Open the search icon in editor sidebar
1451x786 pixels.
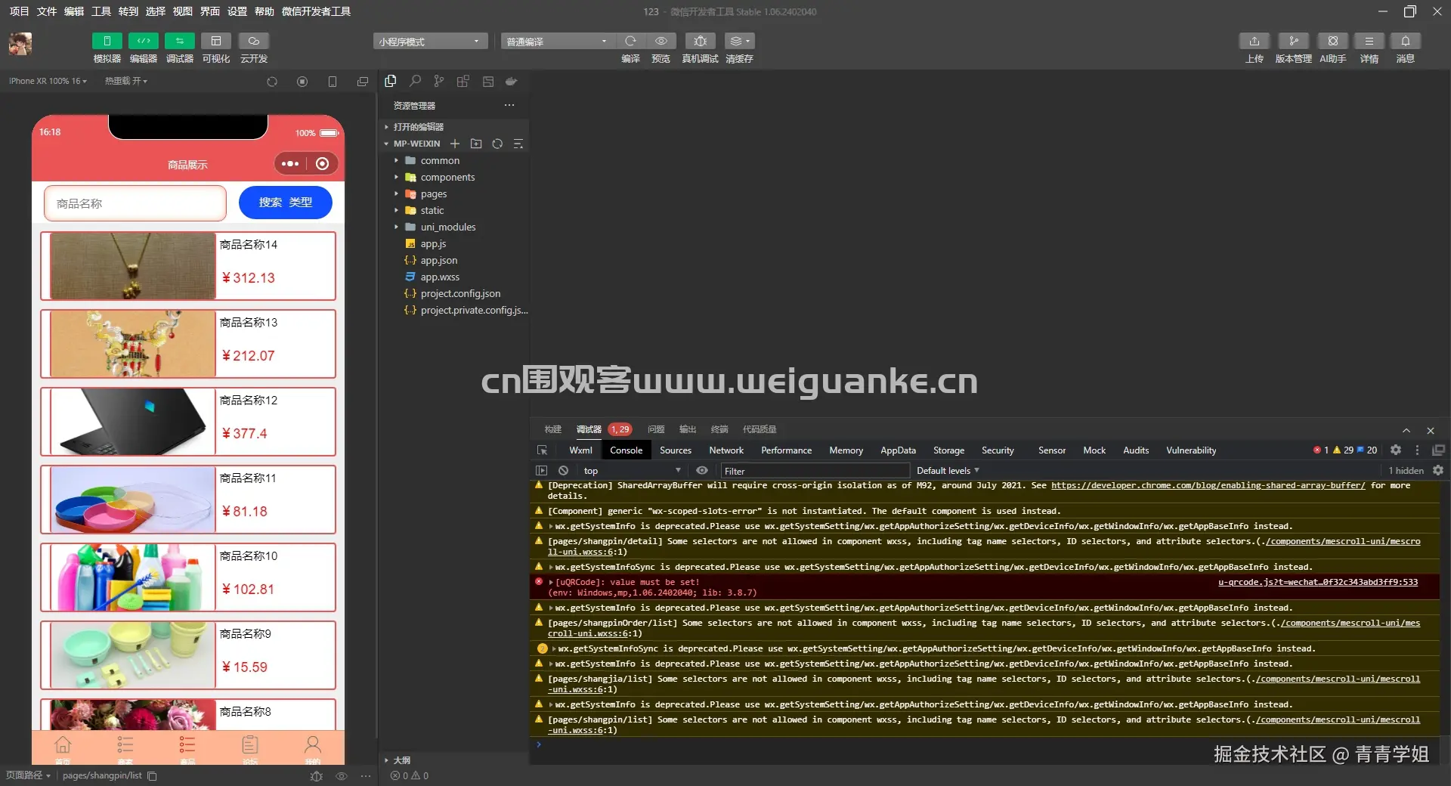tap(415, 81)
